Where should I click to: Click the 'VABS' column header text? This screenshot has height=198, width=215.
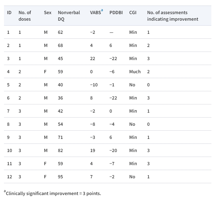(95, 12)
